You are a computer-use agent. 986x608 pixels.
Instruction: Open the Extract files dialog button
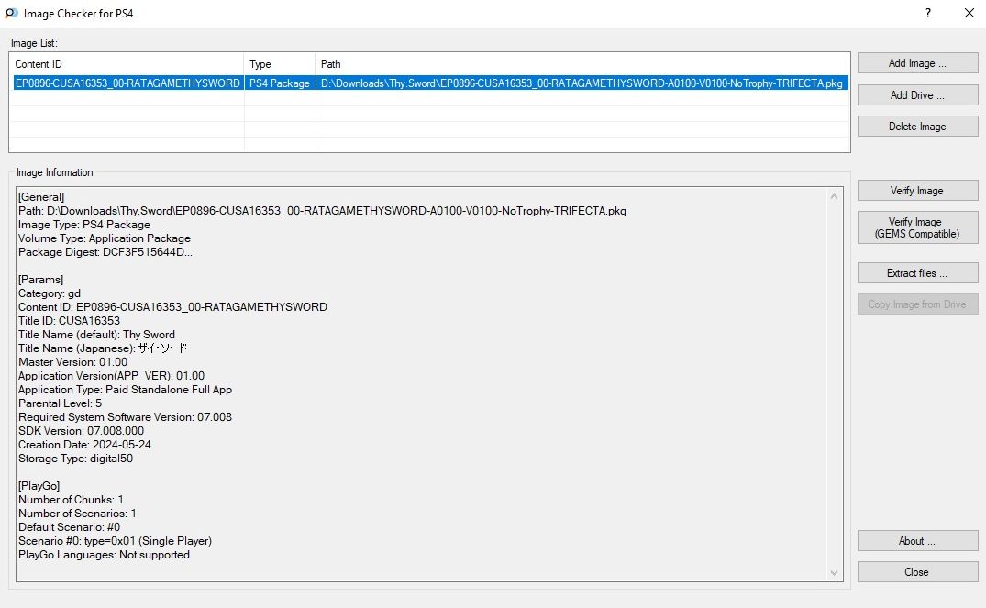tap(917, 273)
